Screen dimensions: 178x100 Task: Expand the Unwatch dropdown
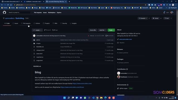coord(143,18)
